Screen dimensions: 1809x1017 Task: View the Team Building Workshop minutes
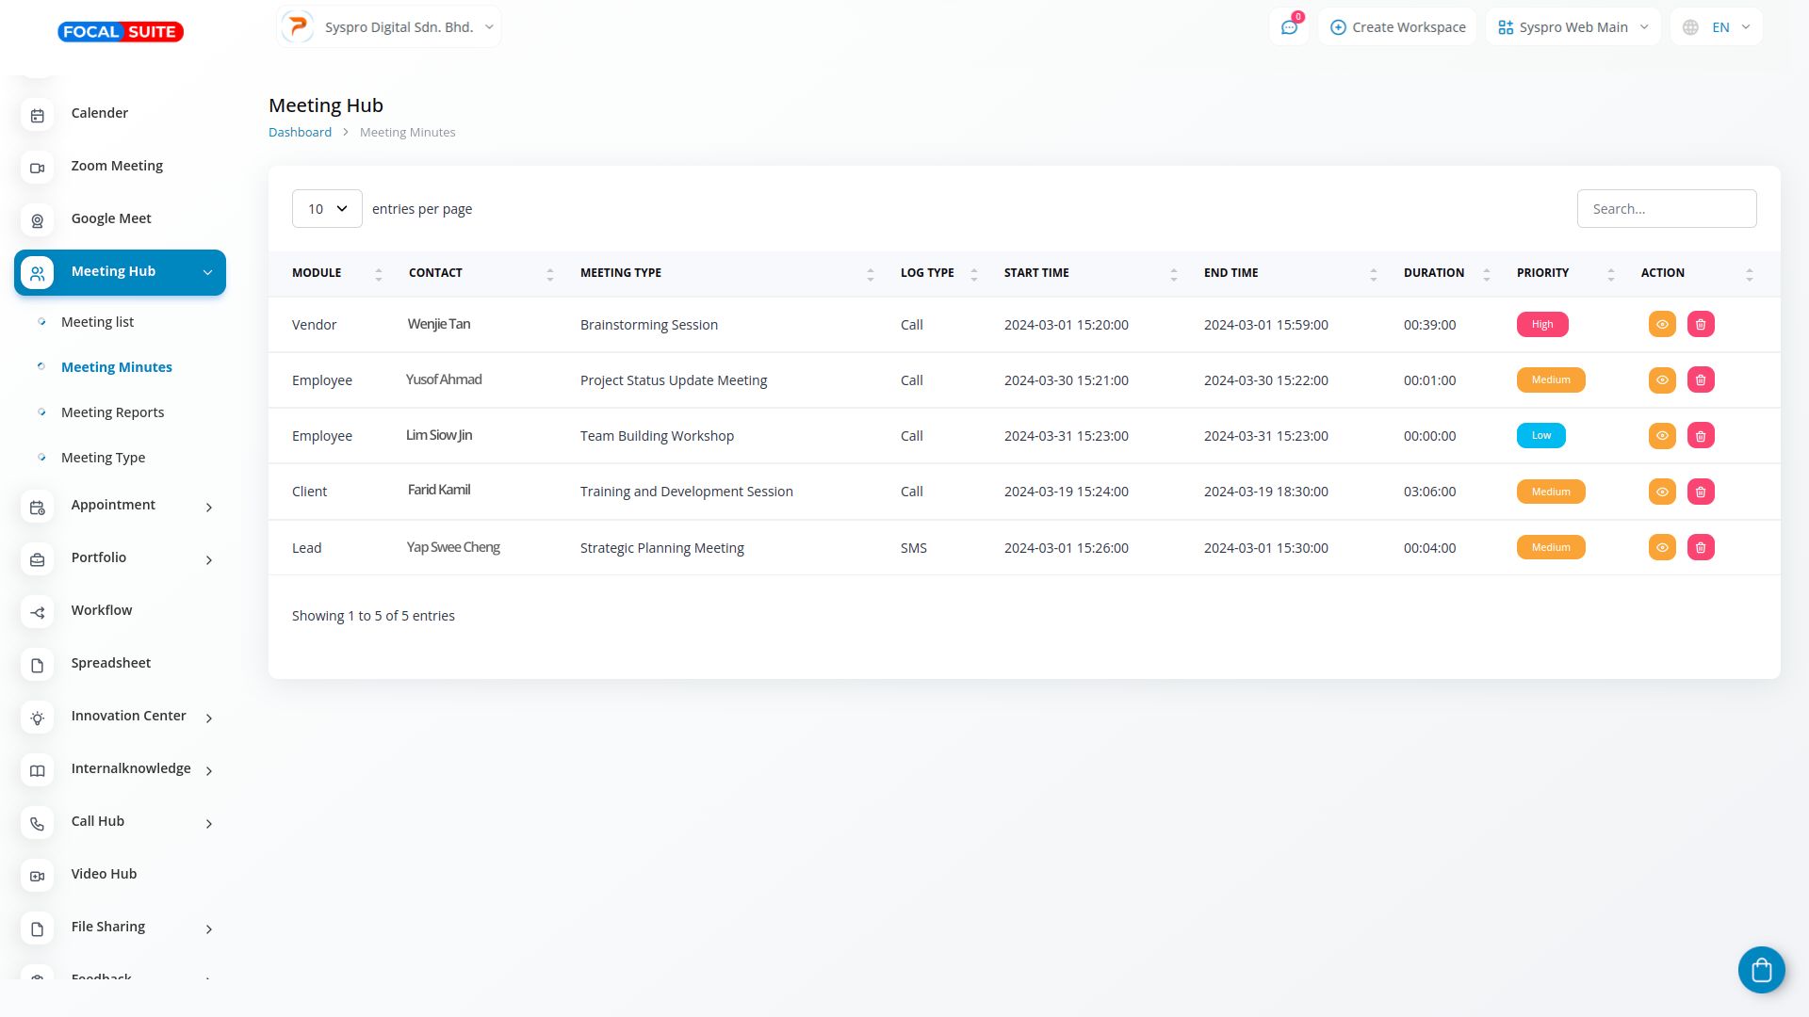click(x=1661, y=435)
